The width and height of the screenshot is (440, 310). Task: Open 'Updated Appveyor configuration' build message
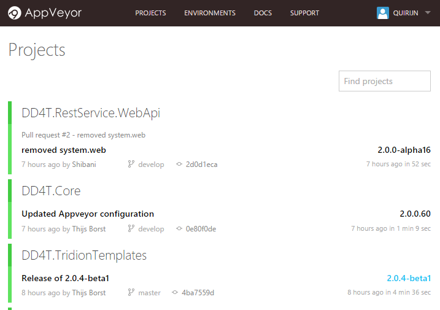pyautogui.click(x=88, y=214)
